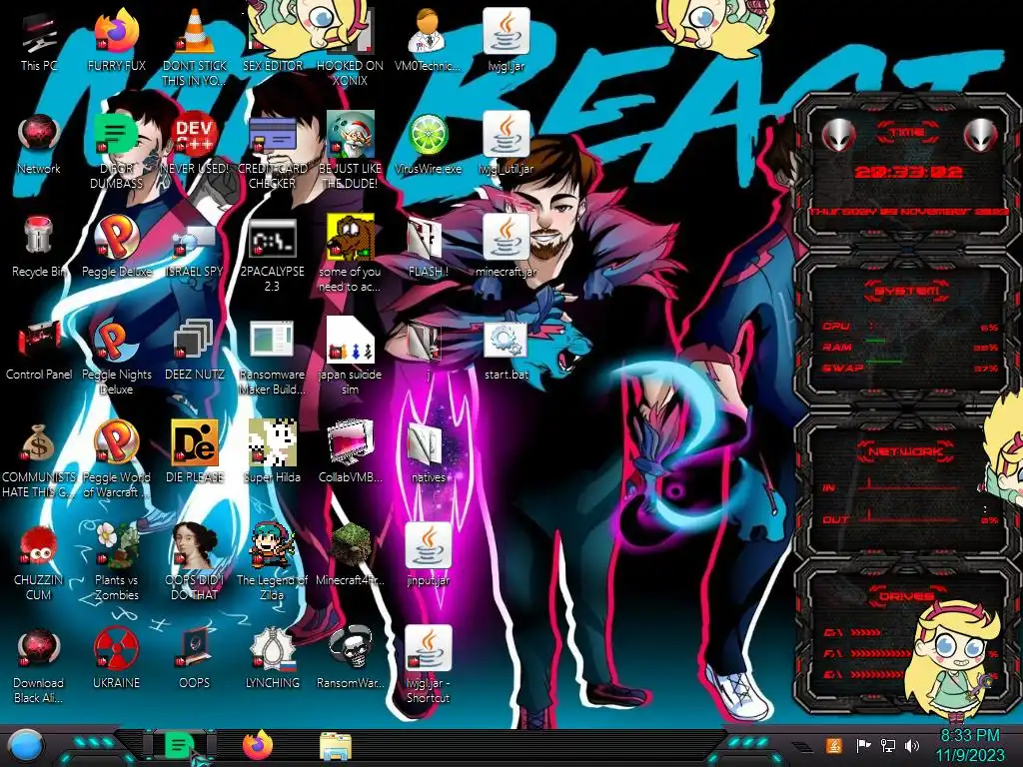Click the NETWORK widget panel header

tap(907, 451)
